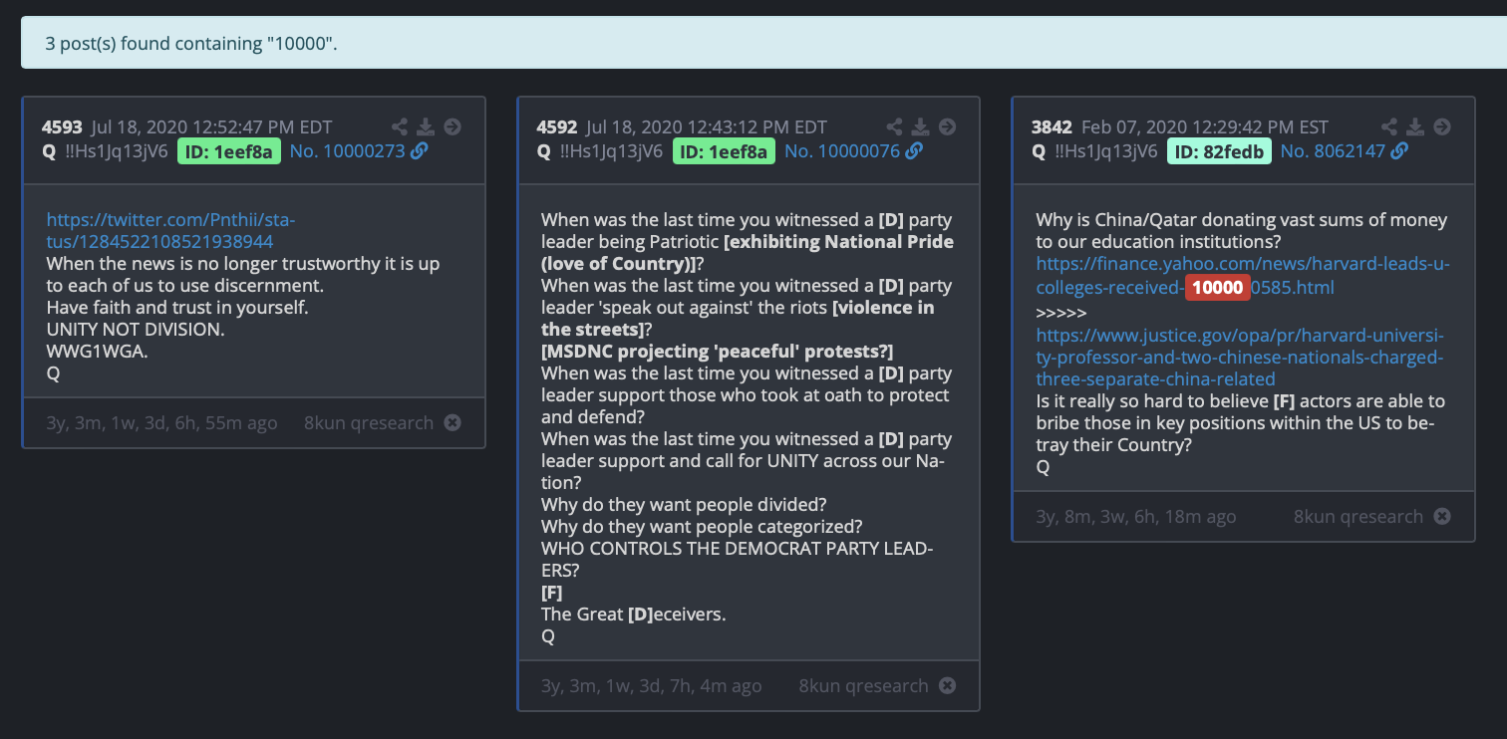The image size is (1507, 739).
Task: Click arrow-circle icon on post 3842
Action: 1442,126
